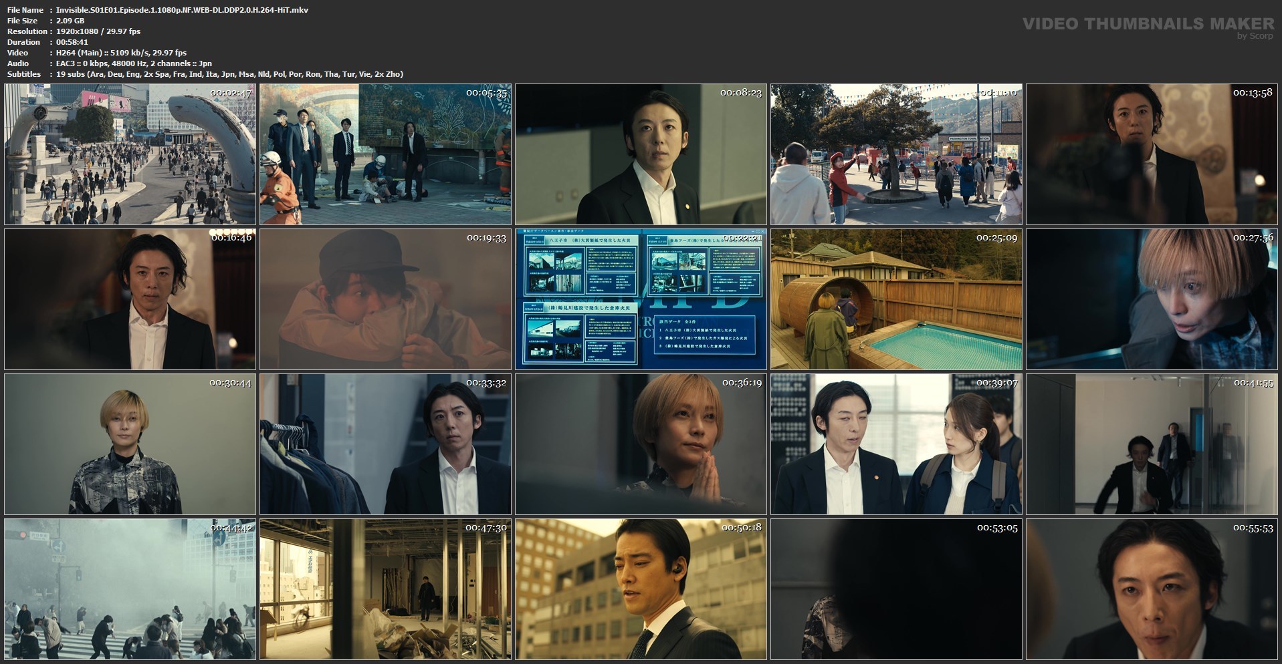Select the frame at 00:08:23

click(x=641, y=154)
